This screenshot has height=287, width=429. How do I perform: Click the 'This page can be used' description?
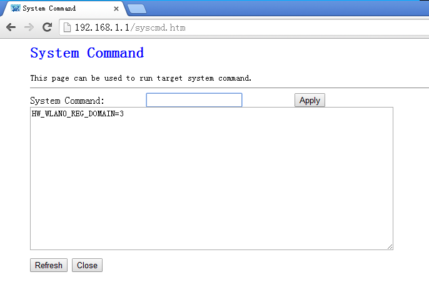coord(141,78)
